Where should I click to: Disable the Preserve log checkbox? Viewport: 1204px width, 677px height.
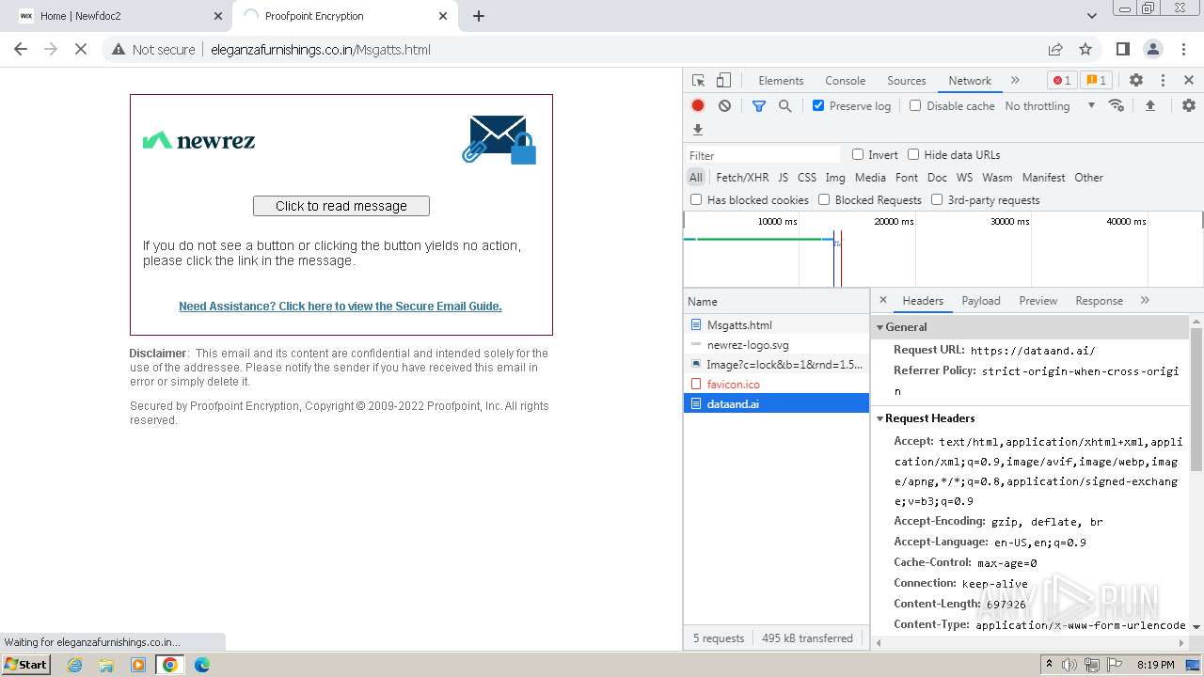(818, 105)
